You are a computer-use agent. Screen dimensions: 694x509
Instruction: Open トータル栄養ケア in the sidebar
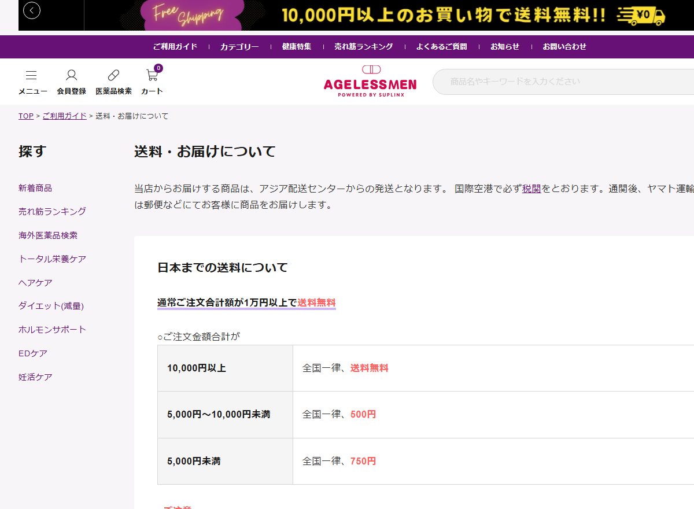pyautogui.click(x=52, y=259)
